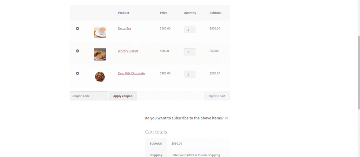Follow the Wheaty Biscuit product link
This screenshot has width=360, height=157.
(128, 51)
